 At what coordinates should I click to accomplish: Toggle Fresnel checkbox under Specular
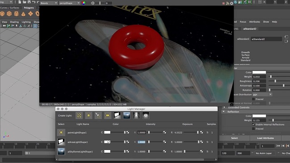pos(253,99)
